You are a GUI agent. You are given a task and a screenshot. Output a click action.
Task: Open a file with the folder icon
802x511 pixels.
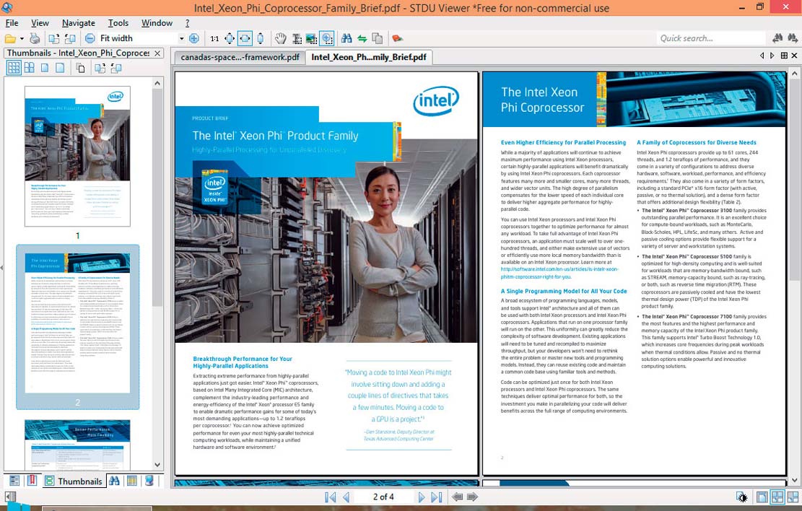[9, 38]
